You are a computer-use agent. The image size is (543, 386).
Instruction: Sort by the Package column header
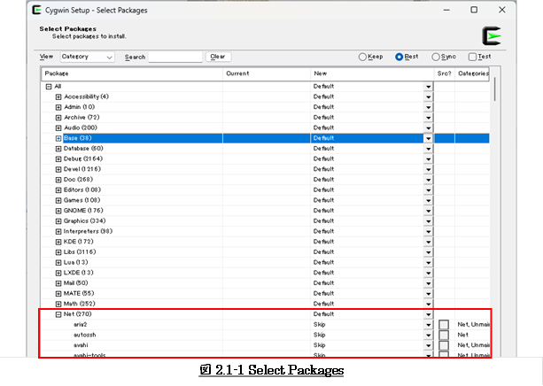pyautogui.click(x=132, y=73)
